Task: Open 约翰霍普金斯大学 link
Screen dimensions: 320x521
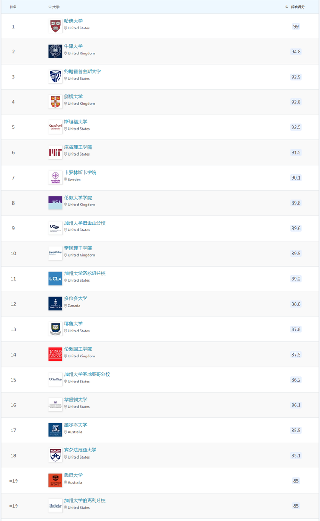Action: coord(83,71)
